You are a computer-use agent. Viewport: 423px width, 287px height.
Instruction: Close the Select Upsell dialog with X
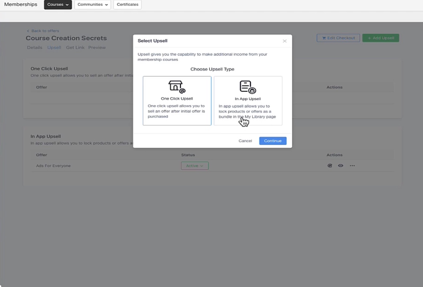point(285,41)
